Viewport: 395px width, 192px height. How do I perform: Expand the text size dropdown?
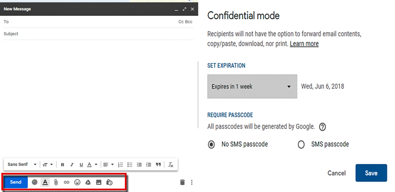[x=48, y=165]
